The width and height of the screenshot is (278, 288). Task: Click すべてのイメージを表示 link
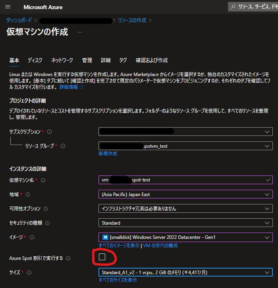119,246
